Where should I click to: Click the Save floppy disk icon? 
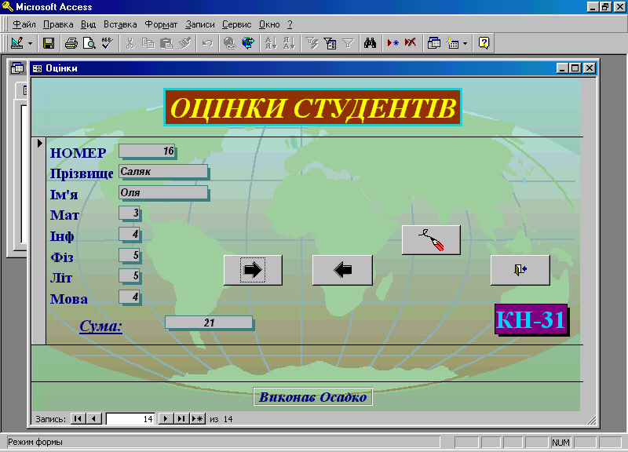(x=49, y=43)
